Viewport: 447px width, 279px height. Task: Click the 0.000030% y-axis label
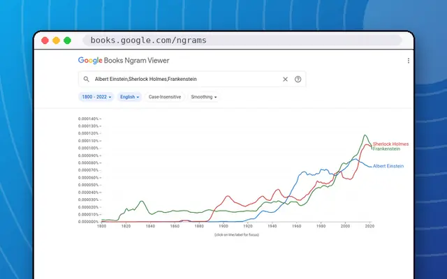point(89,200)
